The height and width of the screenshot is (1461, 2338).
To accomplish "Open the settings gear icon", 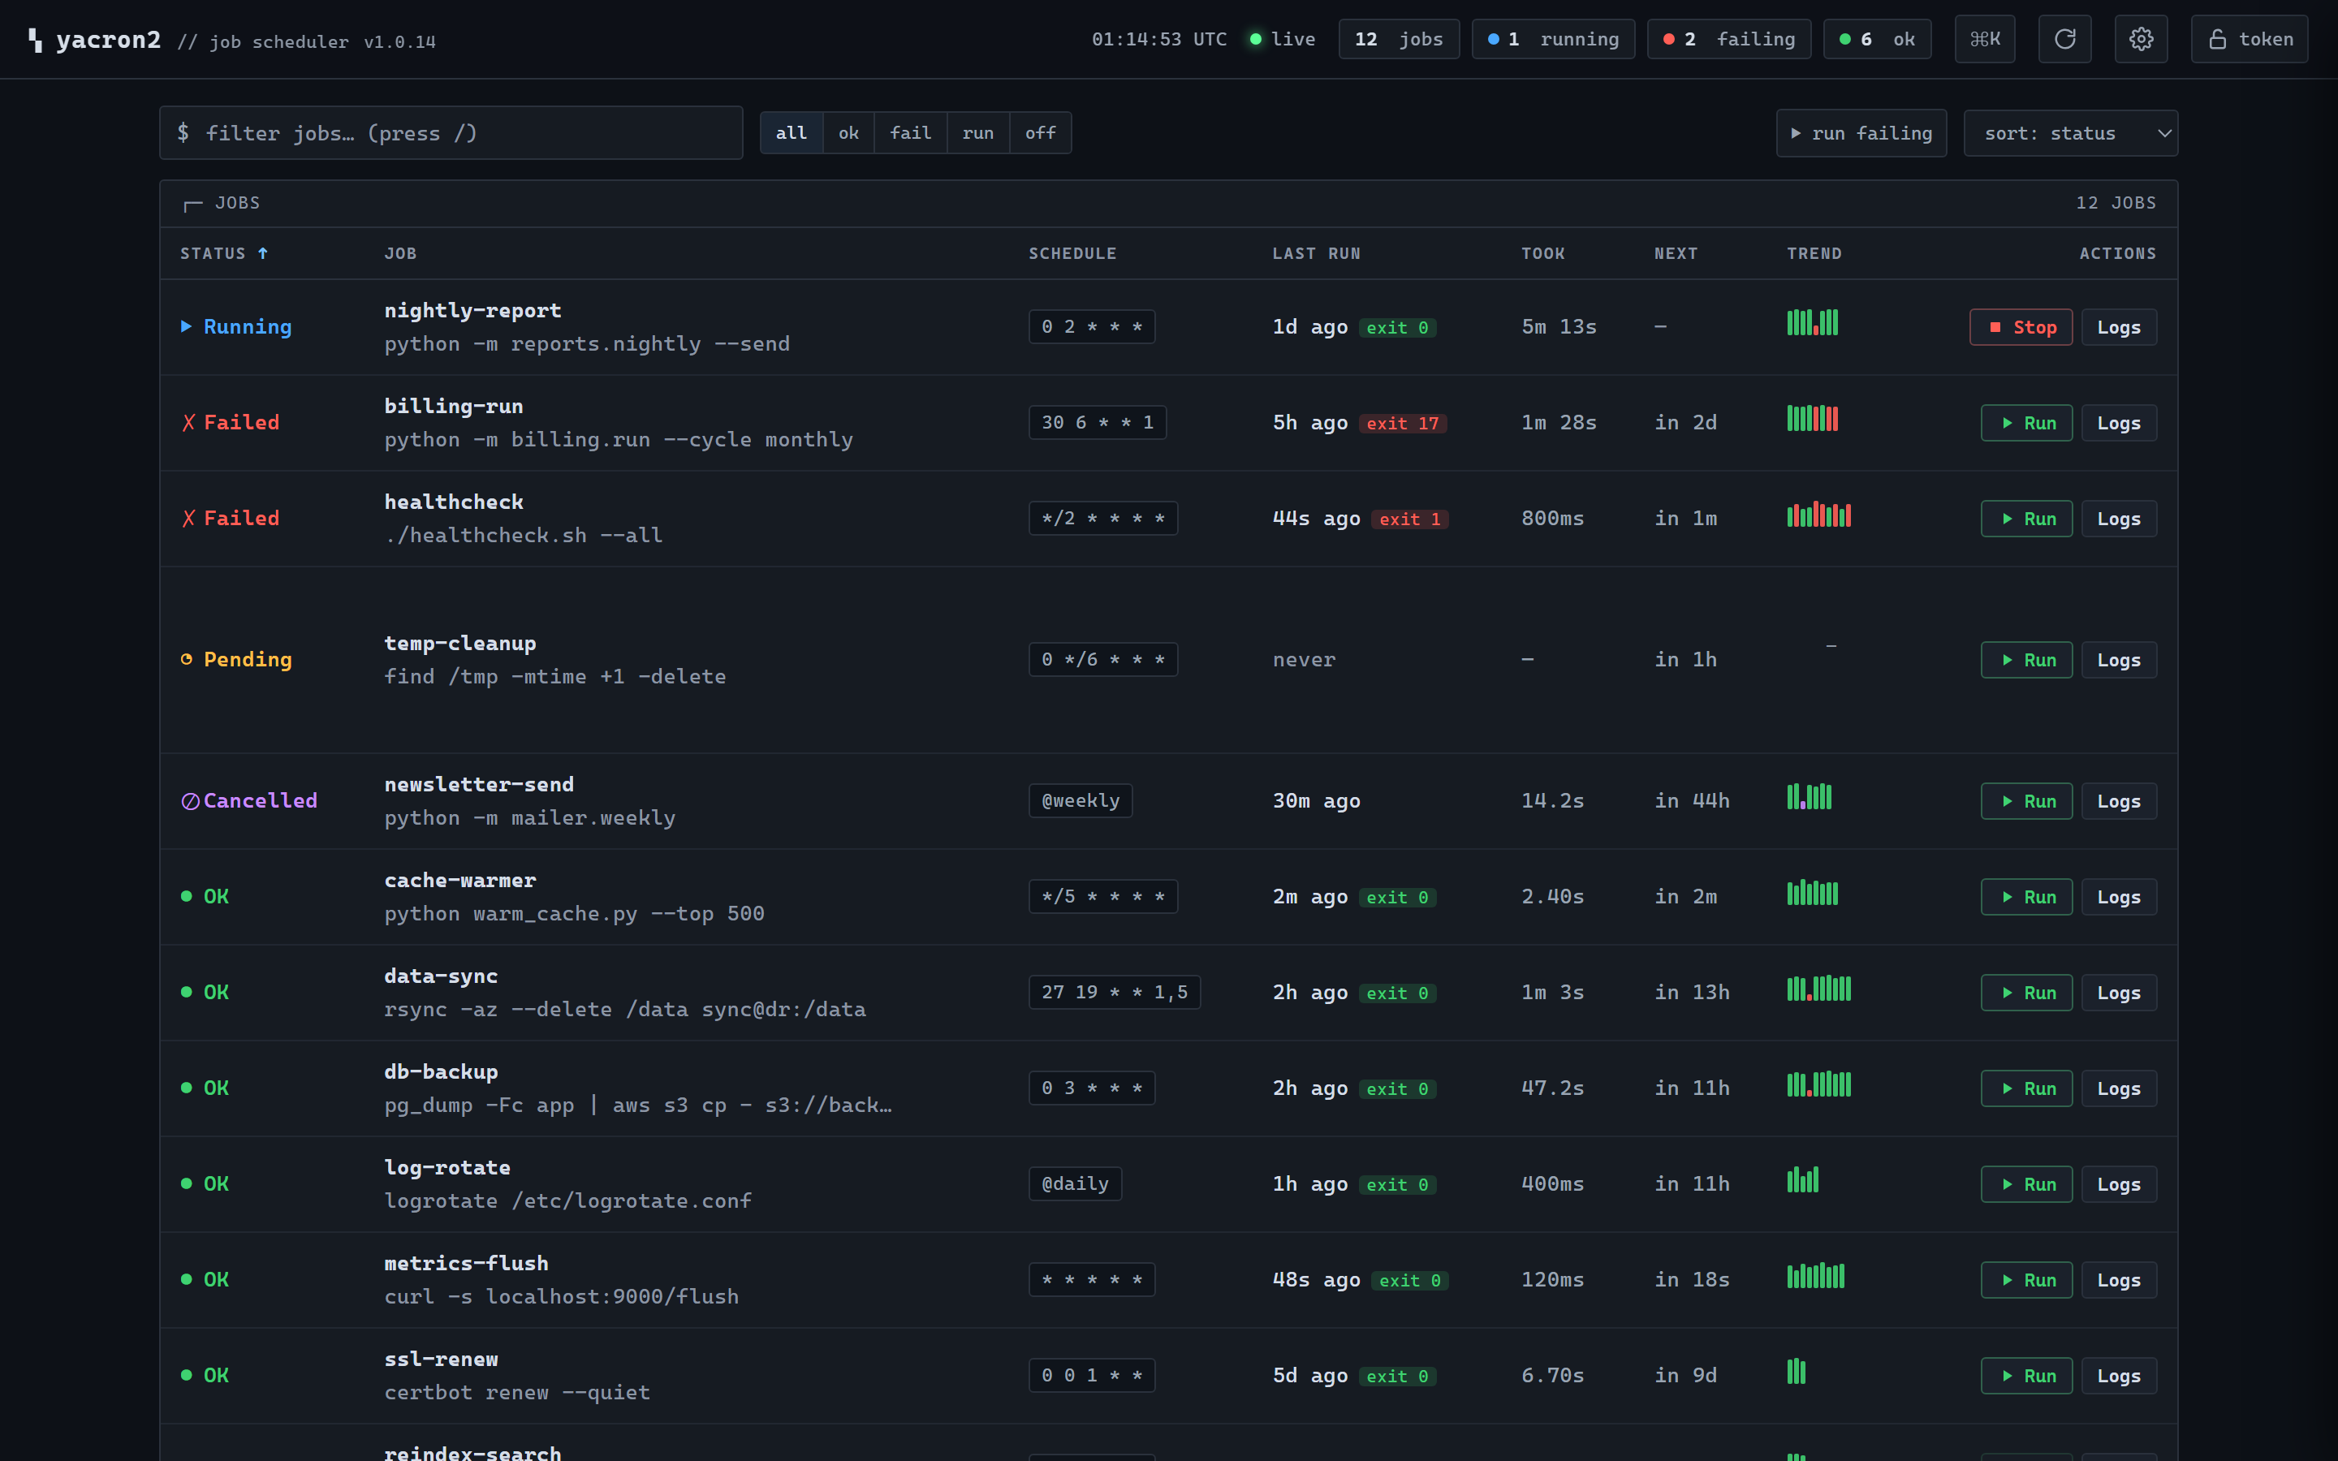I will pyautogui.click(x=2141, y=40).
